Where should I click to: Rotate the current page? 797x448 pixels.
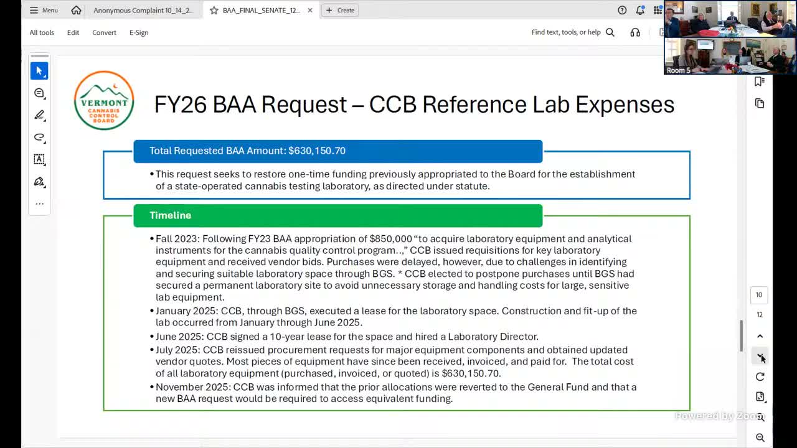[x=760, y=376]
